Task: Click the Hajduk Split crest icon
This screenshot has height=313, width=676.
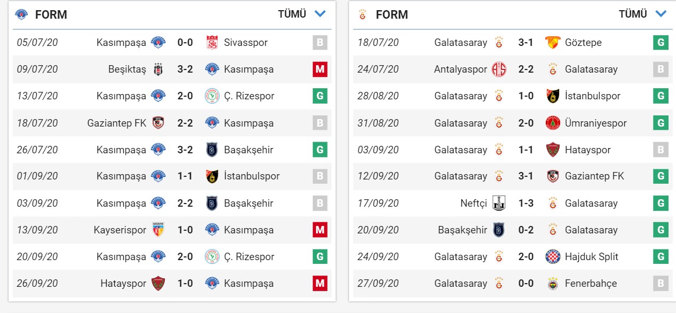Action: [553, 257]
